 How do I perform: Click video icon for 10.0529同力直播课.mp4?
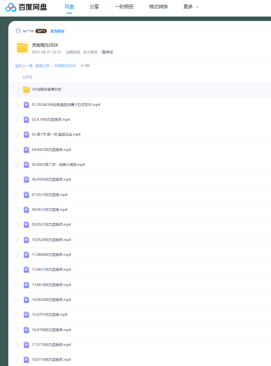26,240
